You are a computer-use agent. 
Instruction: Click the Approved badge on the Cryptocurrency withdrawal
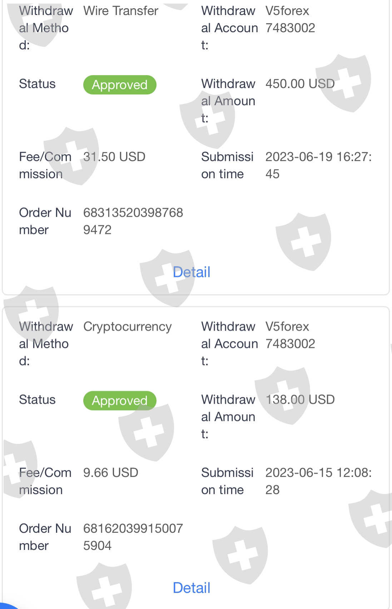(120, 401)
